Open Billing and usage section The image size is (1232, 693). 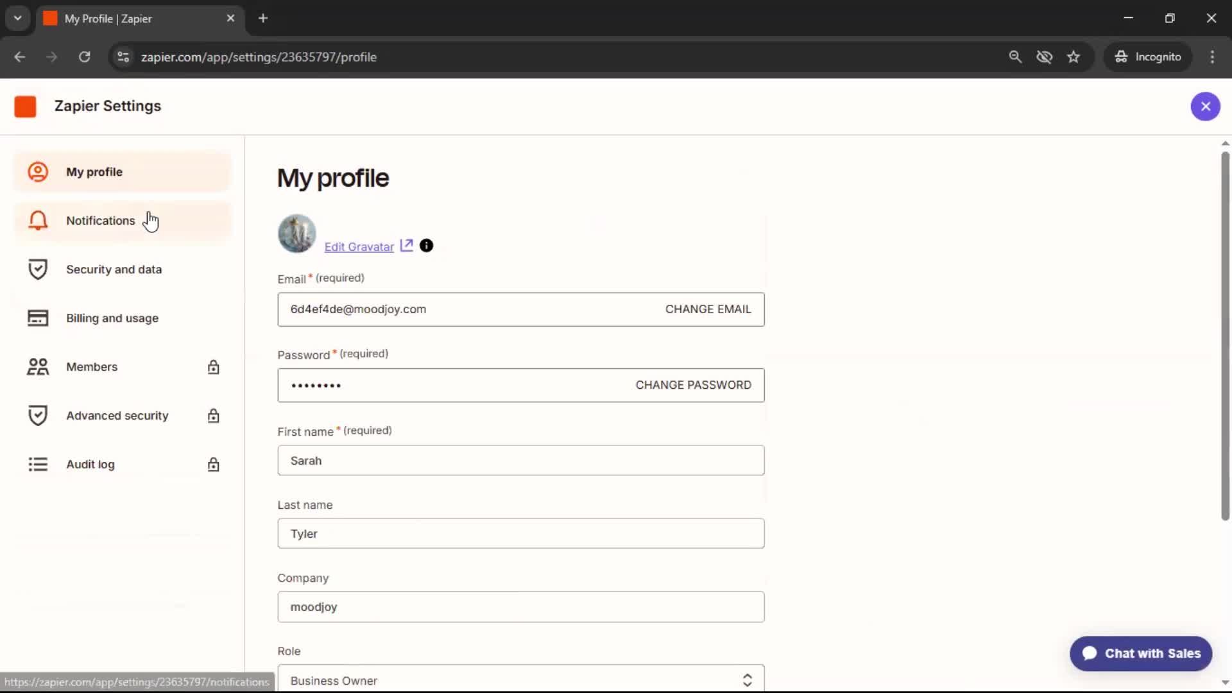click(122, 318)
